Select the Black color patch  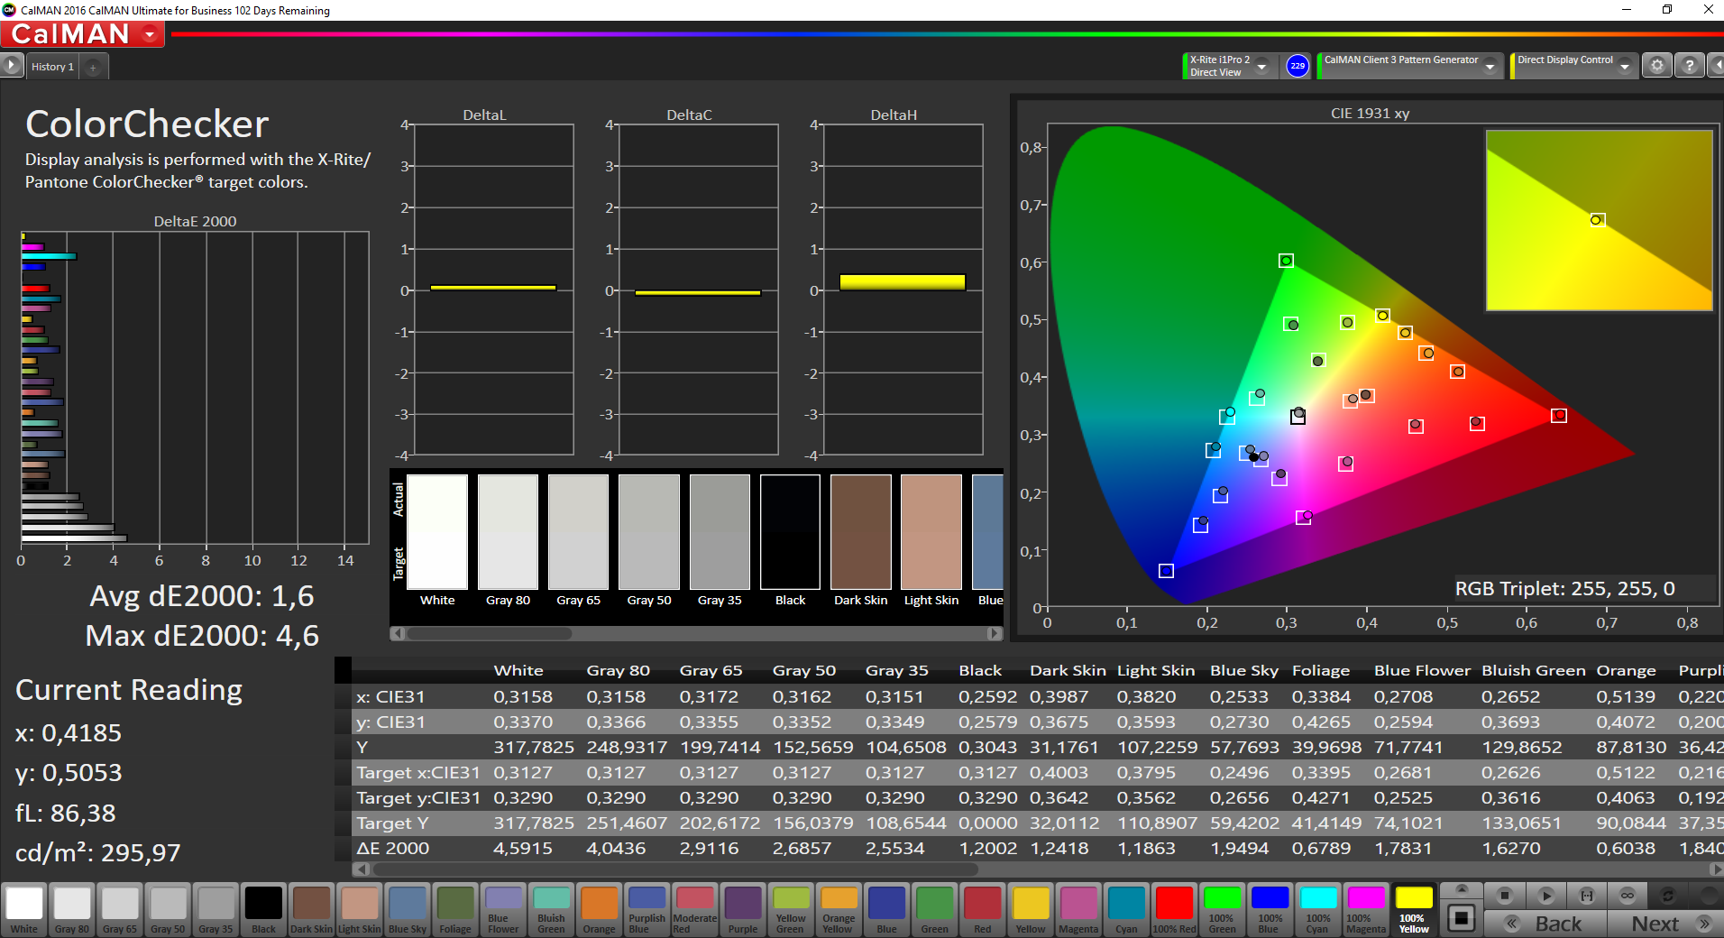coord(263,909)
